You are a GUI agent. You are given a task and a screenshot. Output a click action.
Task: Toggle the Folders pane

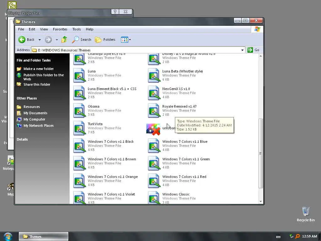(105, 40)
